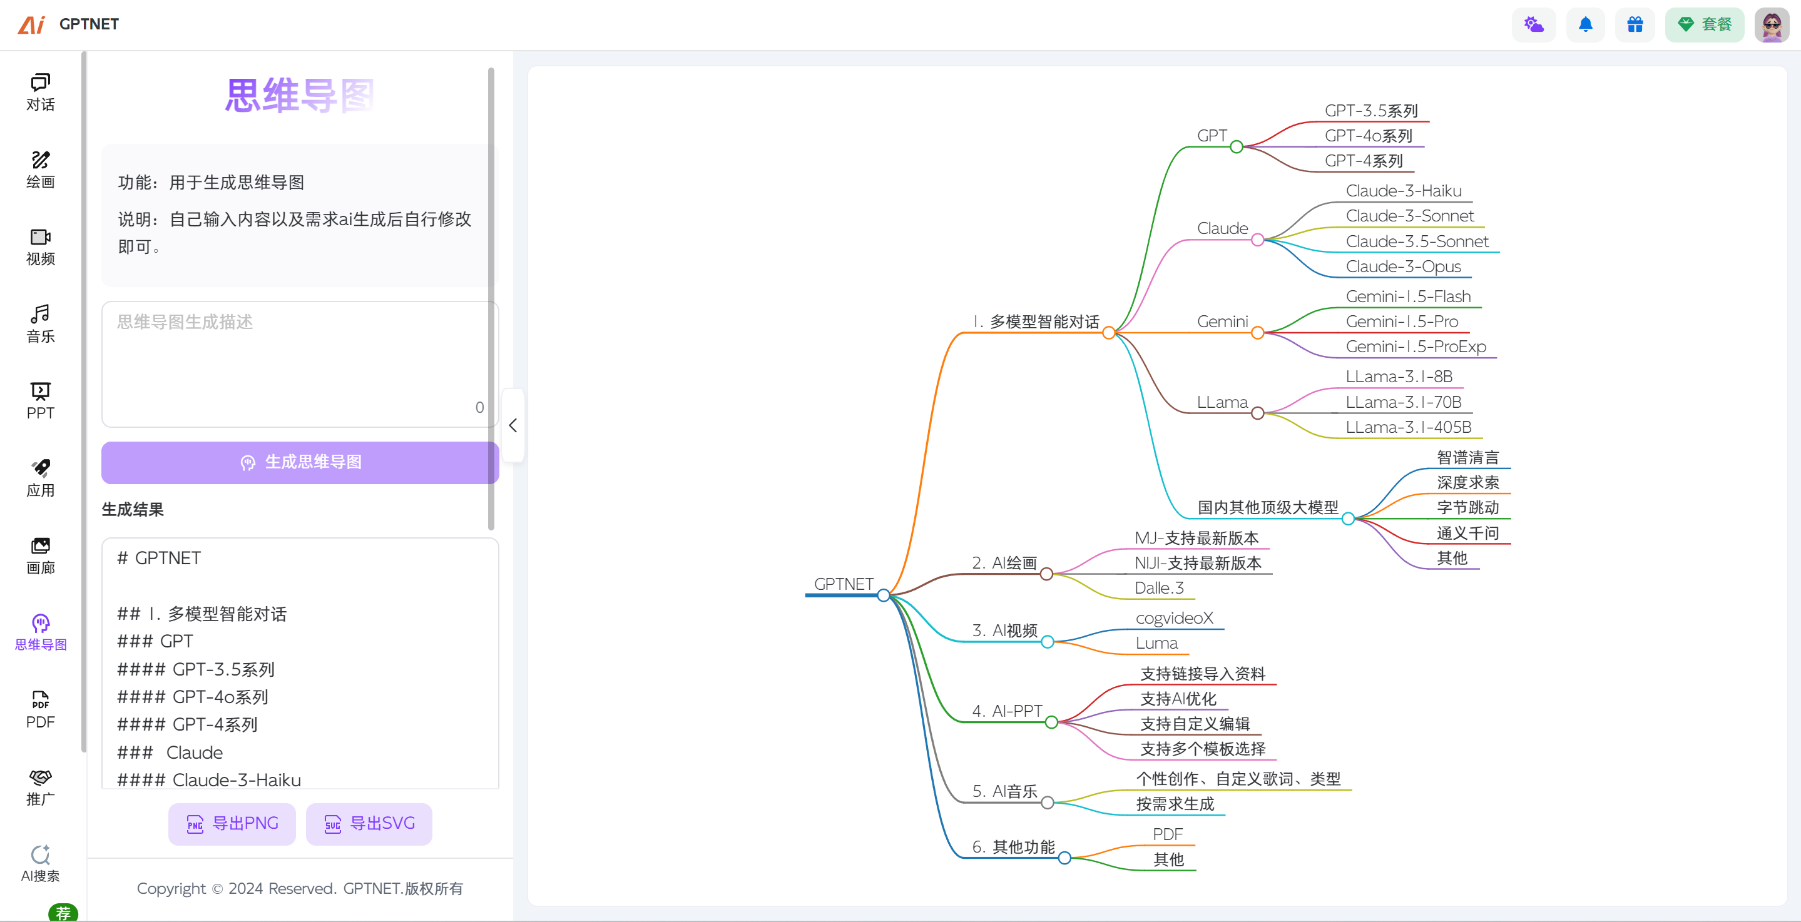The width and height of the screenshot is (1801, 922).
Task: Export the map via 导出SVG
Action: pos(369,823)
